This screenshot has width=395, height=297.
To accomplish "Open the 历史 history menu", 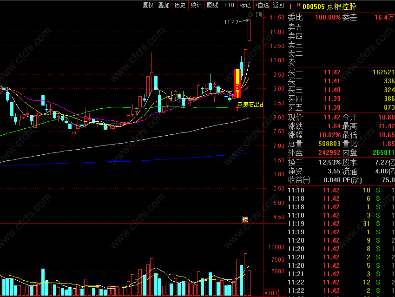I will tap(180, 5).
